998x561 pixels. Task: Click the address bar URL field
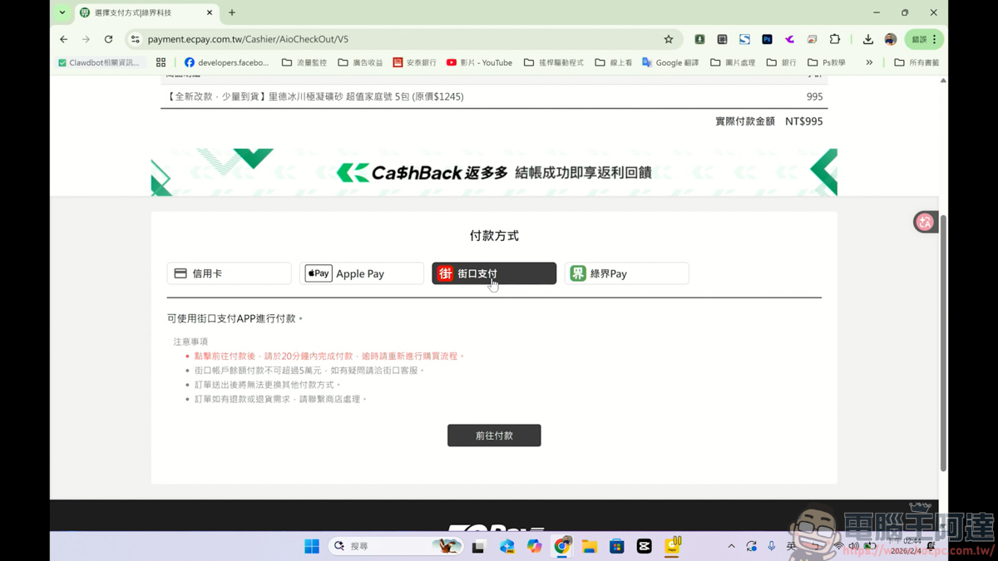249,38
